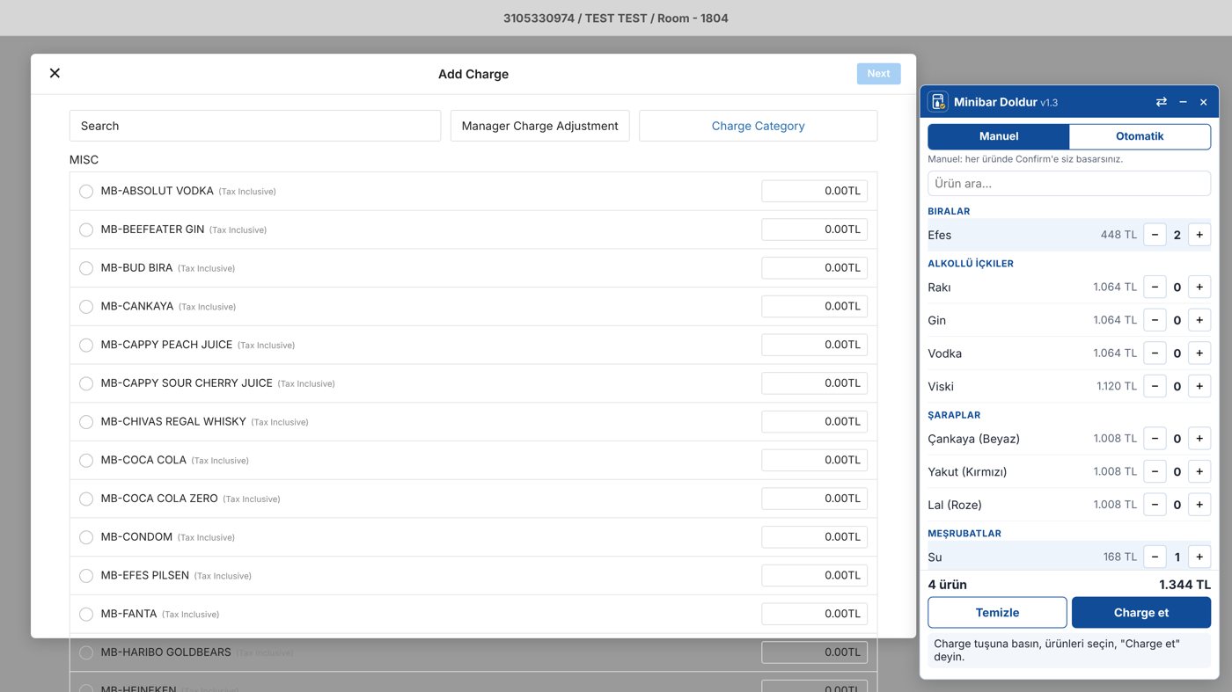Click the swap arrows icon in Minibar Doldur
This screenshot has width=1232, height=692.
pyautogui.click(x=1161, y=102)
